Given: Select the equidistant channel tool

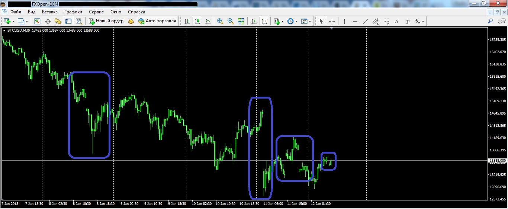Looking at the screenshot, I should pos(376,21).
